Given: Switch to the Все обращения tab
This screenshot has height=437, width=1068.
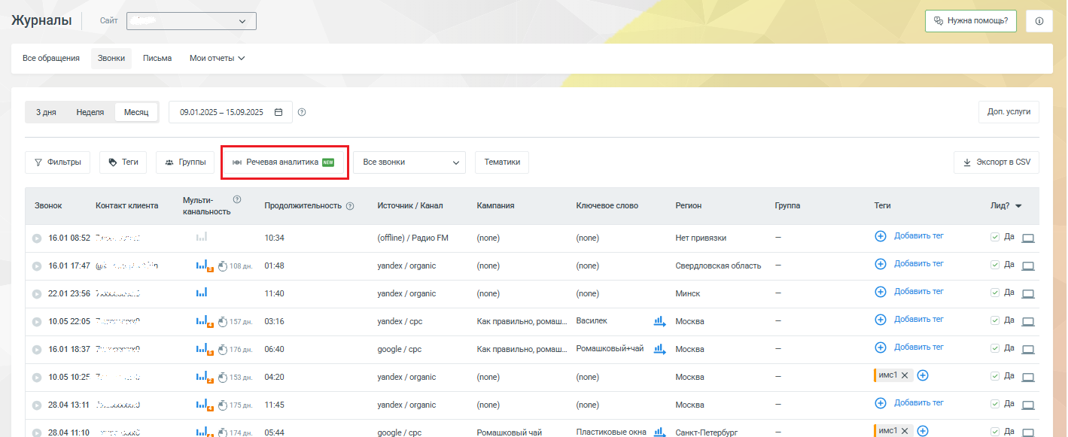Looking at the screenshot, I should [51, 59].
